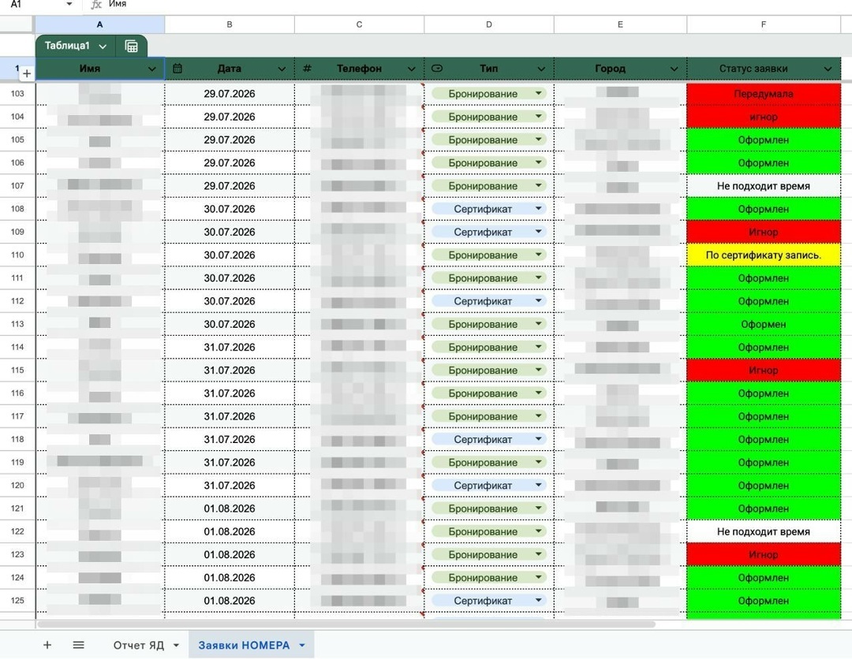Click the 31.07.2026 date cell in row 117
Screen dimensions: 852x659
[230, 416]
